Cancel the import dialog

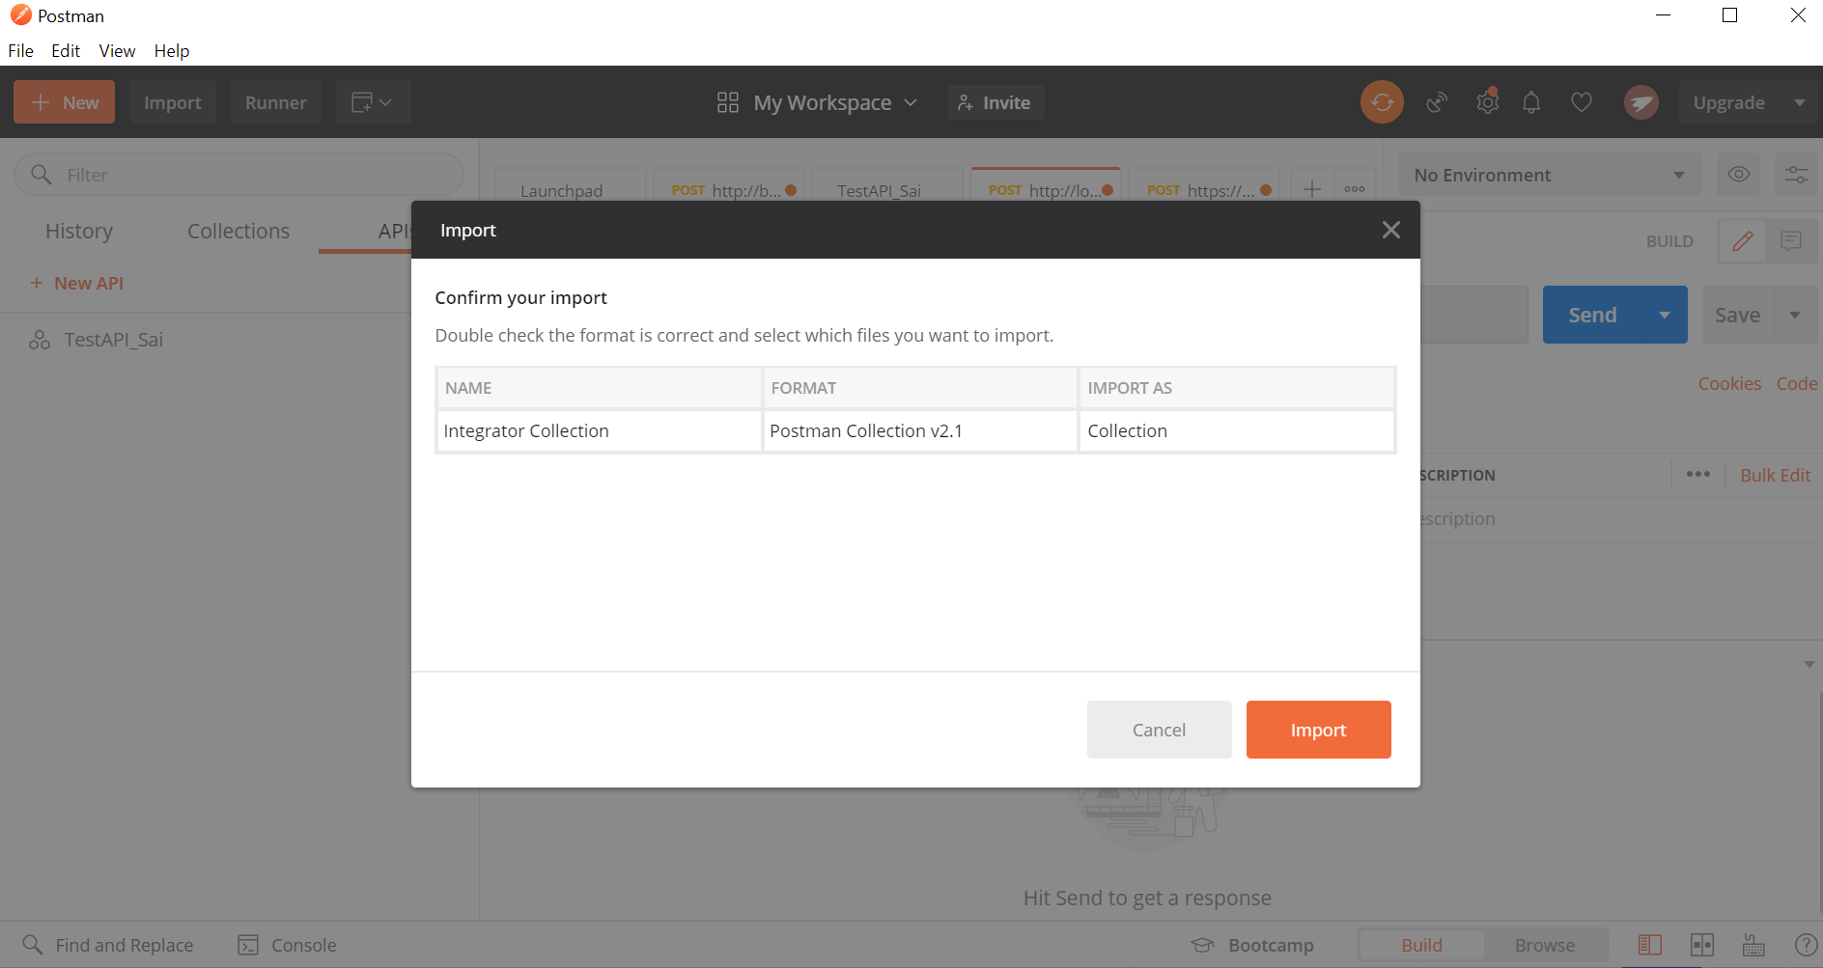(x=1159, y=730)
